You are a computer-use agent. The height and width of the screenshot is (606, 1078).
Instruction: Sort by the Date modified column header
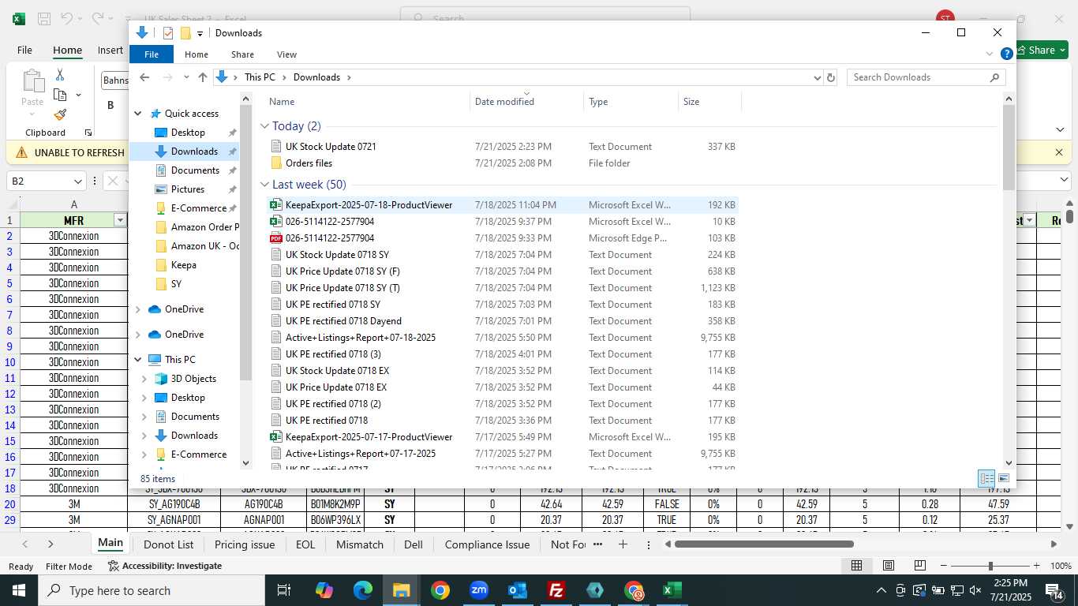(527, 102)
